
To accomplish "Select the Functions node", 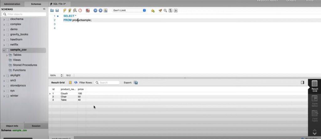I will (x=19, y=70).
